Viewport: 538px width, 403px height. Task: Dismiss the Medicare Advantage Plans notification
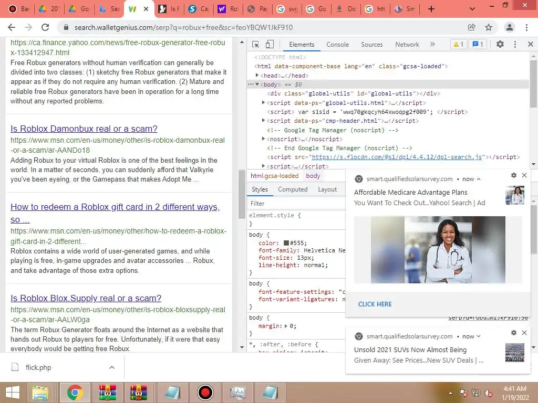pyautogui.click(x=524, y=175)
